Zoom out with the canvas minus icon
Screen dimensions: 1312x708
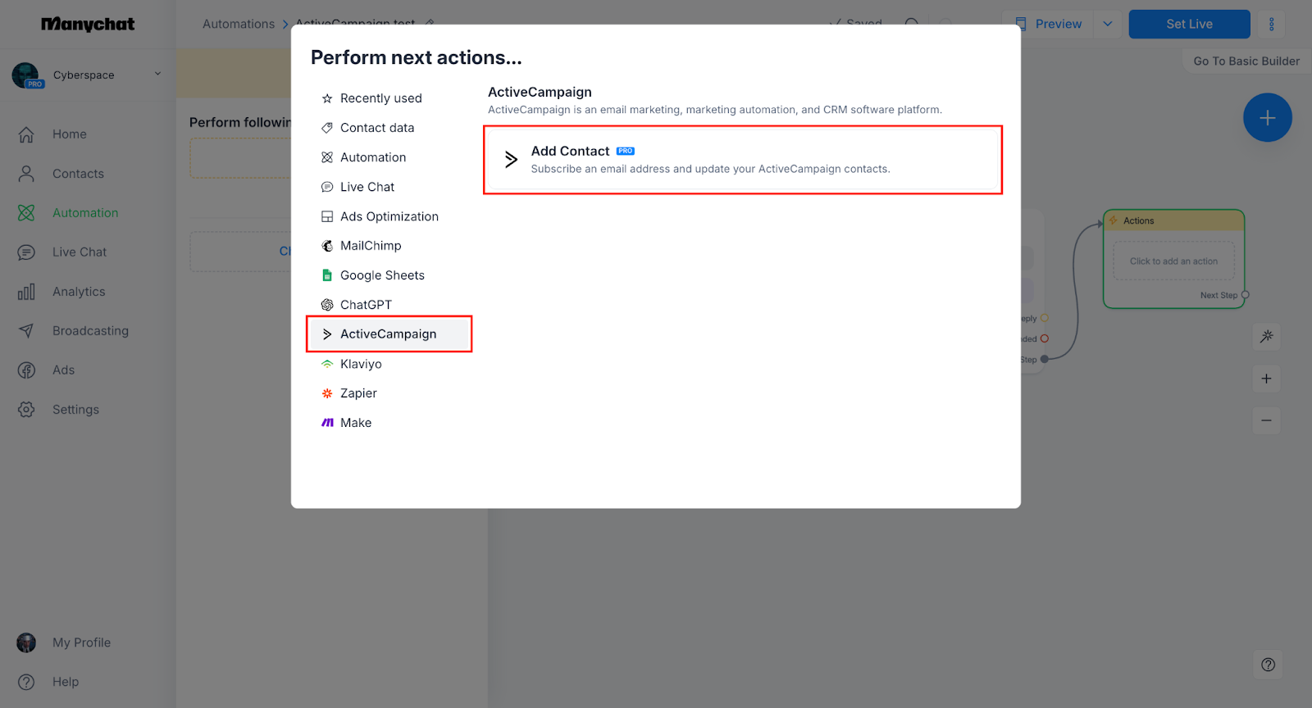[x=1267, y=421]
